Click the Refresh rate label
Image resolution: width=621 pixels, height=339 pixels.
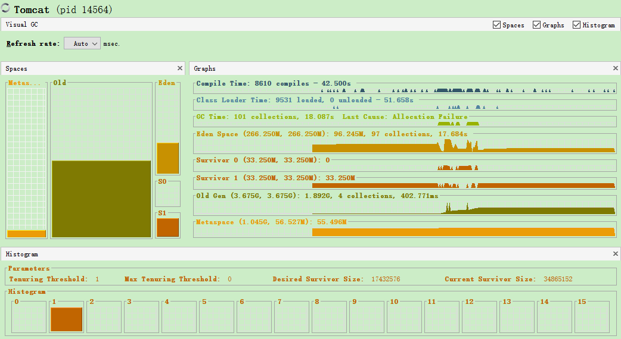(x=33, y=43)
